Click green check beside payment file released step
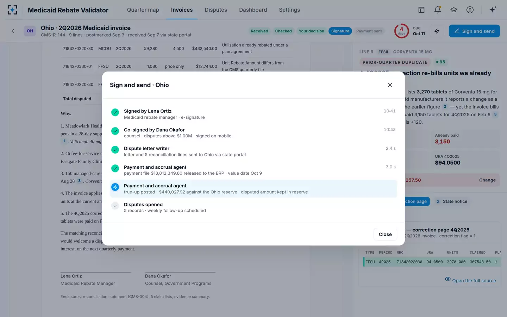507x317 pixels. click(115, 168)
